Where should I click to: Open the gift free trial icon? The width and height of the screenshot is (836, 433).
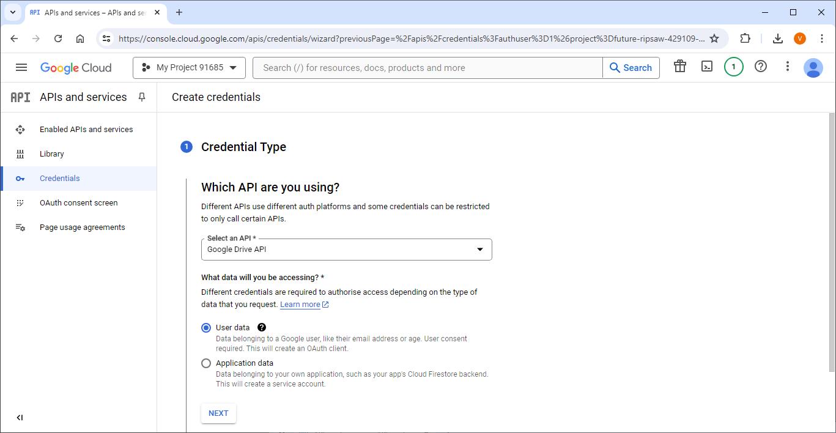[x=680, y=67]
